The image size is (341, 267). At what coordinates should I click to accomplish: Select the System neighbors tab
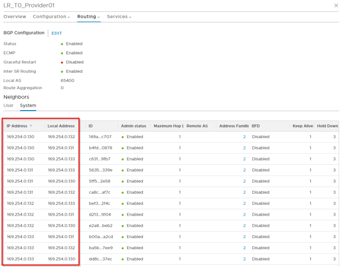coord(28,105)
